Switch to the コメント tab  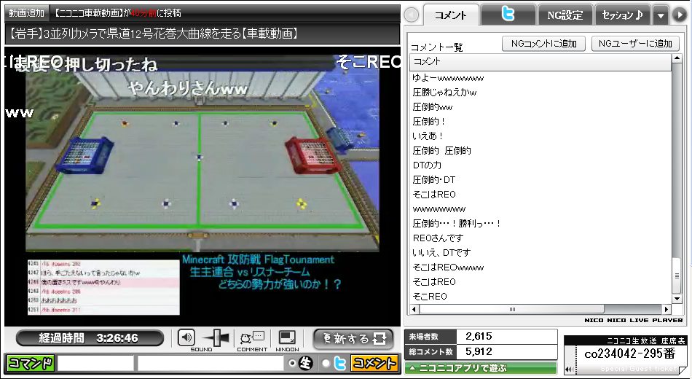[x=450, y=15]
